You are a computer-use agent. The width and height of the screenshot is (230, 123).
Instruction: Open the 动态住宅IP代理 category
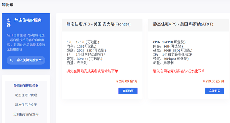(26, 95)
